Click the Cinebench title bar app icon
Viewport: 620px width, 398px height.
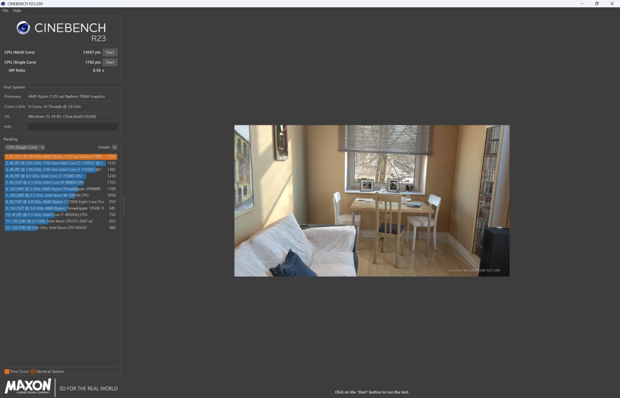[3, 3]
